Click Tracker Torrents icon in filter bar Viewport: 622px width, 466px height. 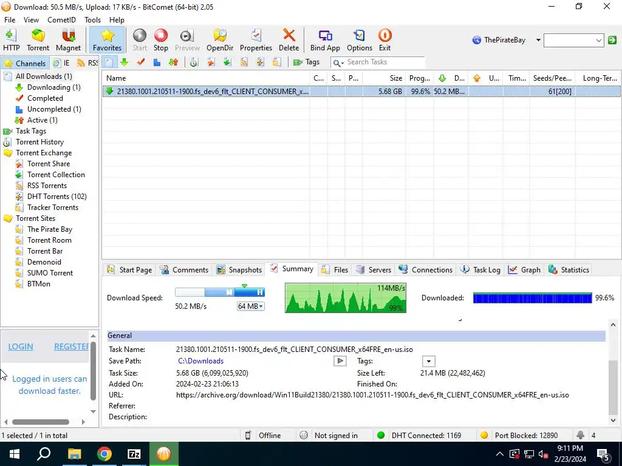276,62
